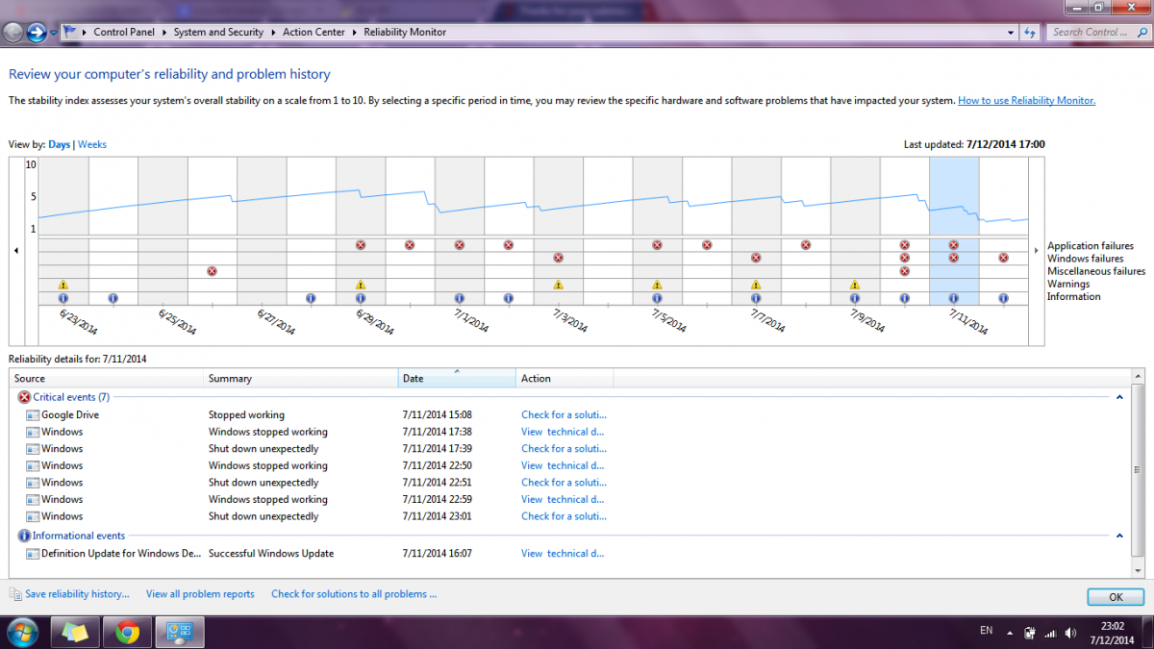Check for a solution for 23:01 shutdown
This screenshot has width=1154, height=649.
564,516
